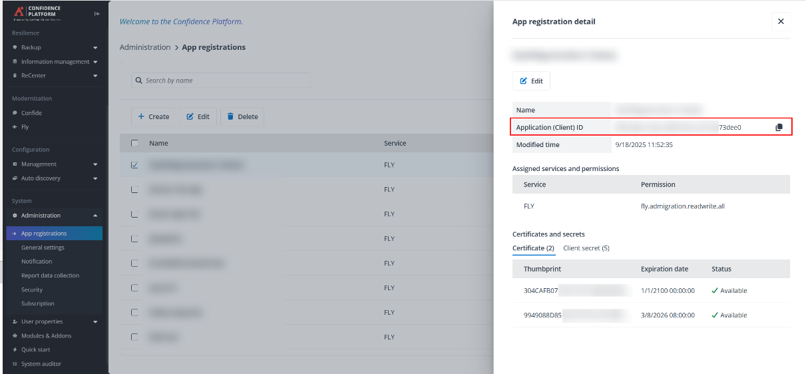Toggle the select-all checkbox in table header
Image resolution: width=806 pixels, height=374 pixels.
(135, 143)
